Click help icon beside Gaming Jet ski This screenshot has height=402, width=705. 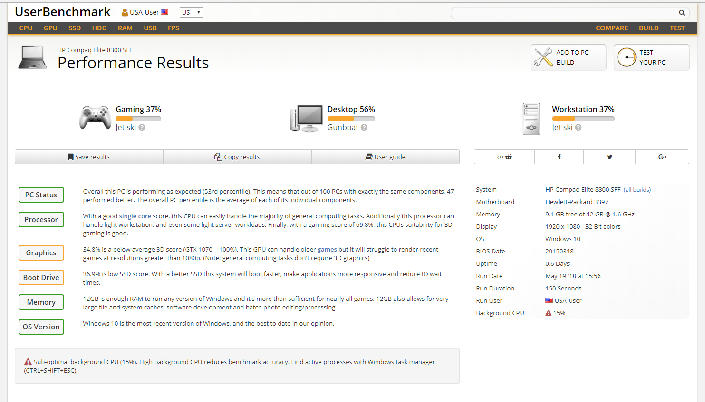point(142,127)
